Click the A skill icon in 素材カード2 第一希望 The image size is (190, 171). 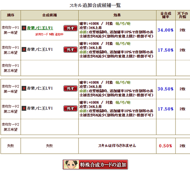(x=24, y=88)
